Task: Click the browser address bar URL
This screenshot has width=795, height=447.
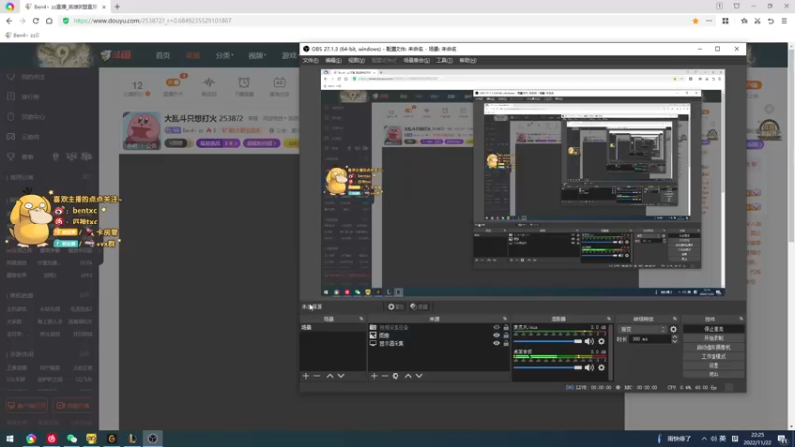Action: [x=152, y=21]
